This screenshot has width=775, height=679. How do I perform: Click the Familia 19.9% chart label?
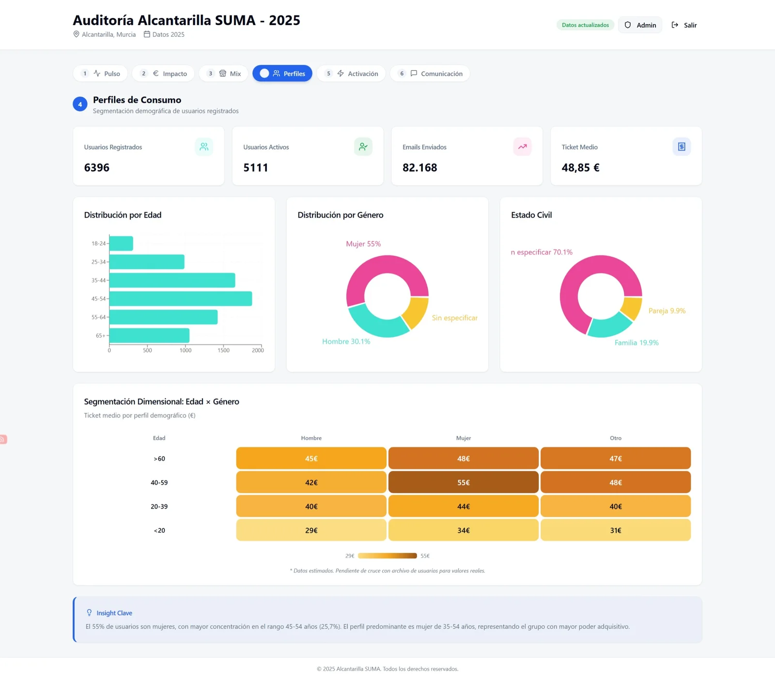point(636,342)
